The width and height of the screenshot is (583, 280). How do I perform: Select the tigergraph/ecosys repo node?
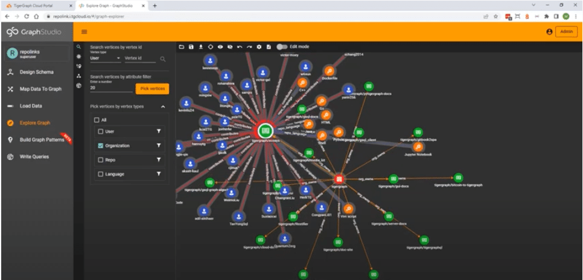tap(265, 131)
